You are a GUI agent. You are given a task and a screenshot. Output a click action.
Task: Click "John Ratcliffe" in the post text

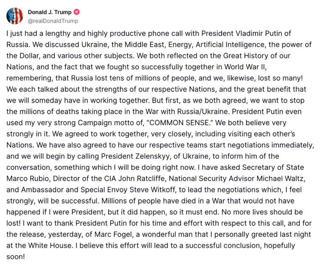[142, 179]
